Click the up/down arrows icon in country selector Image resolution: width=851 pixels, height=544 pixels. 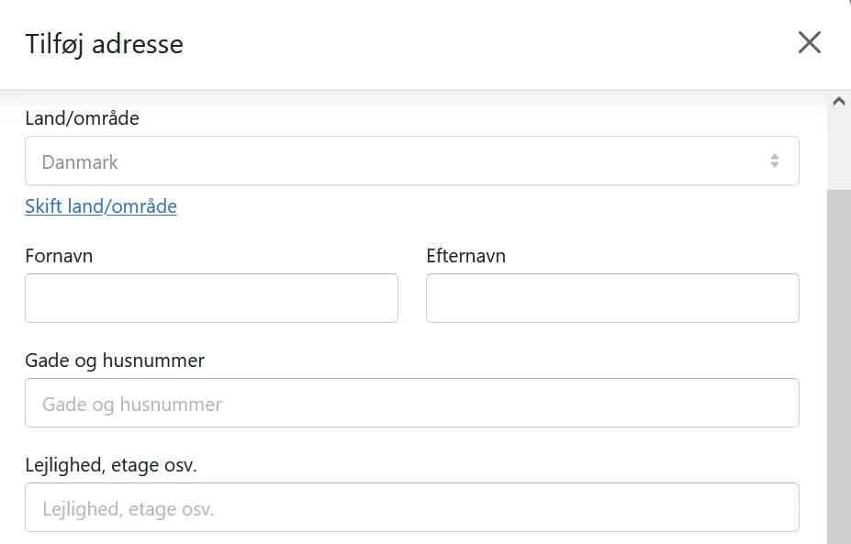[x=775, y=161]
